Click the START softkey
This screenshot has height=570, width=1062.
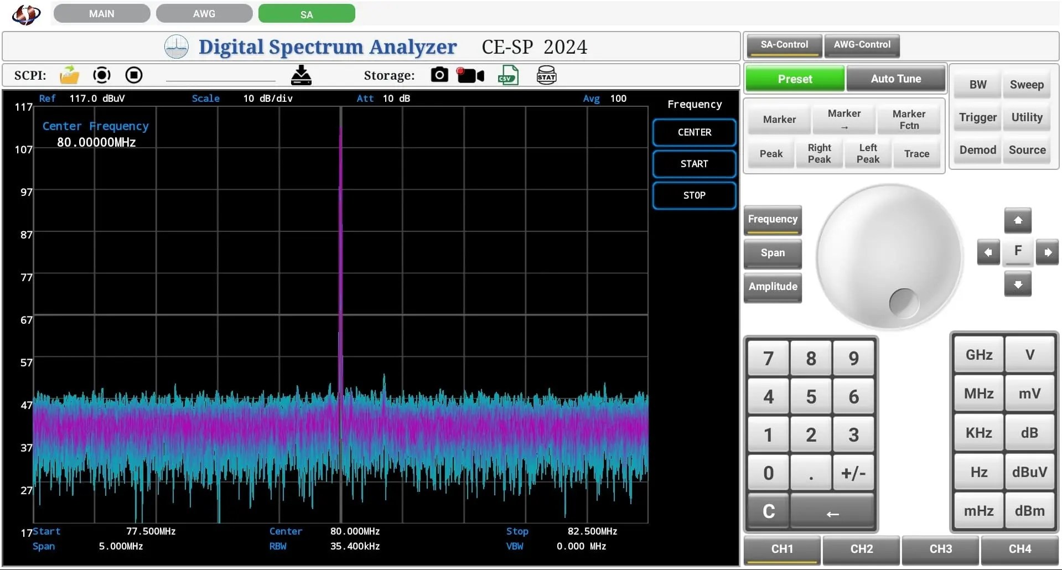coord(694,164)
